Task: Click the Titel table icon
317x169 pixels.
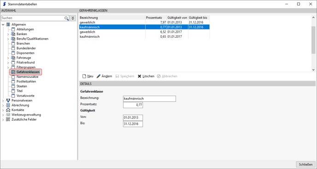Action: [x=13, y=91]
